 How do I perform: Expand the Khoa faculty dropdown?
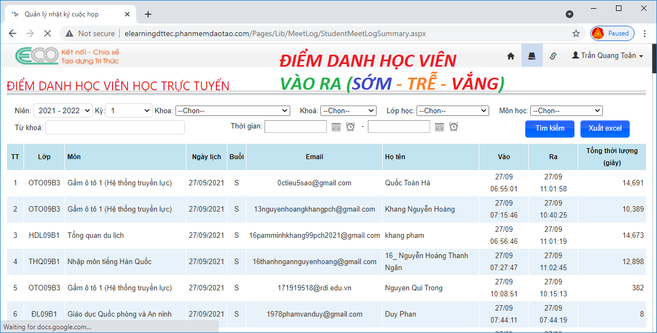(x=232, y=111)
